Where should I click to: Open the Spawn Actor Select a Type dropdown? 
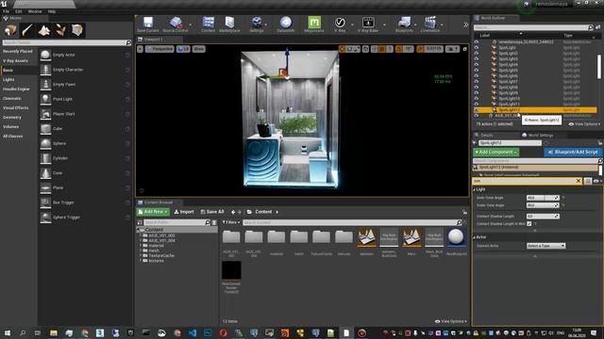click(545, 246)
